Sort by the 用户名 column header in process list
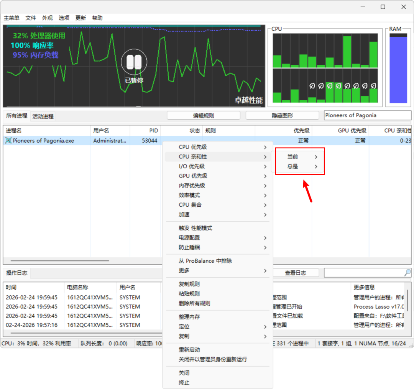This screenshot has width=414, height=390. click(x=110, y=131)
